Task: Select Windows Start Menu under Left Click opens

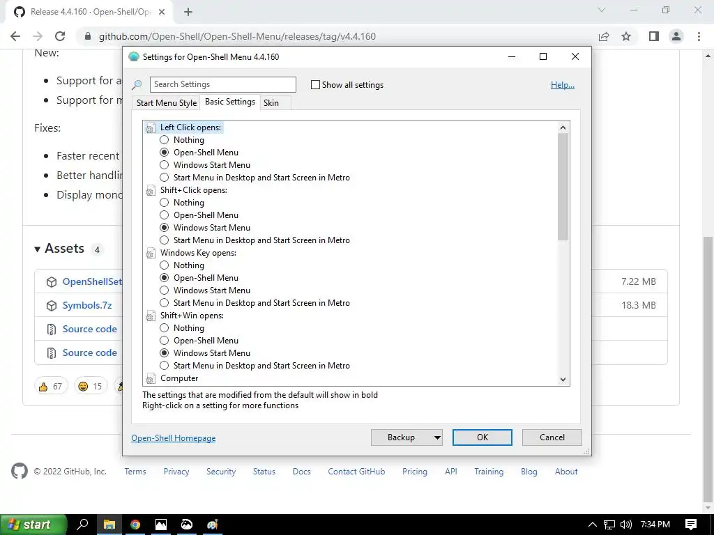Action: (165, 164)
